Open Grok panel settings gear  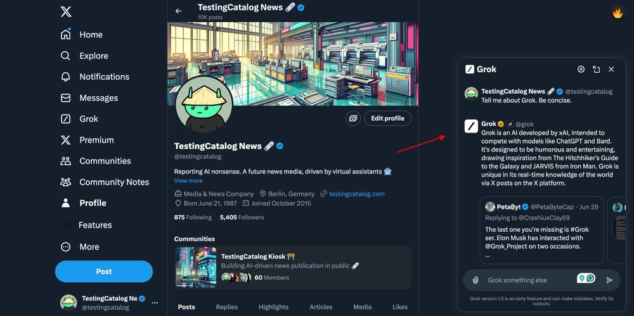(x=581, y=69)
